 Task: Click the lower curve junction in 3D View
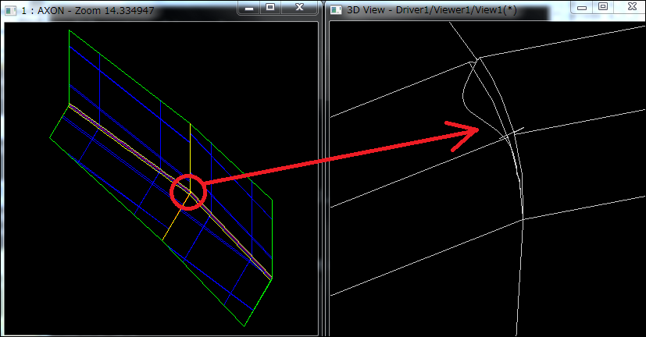point(522,219)
